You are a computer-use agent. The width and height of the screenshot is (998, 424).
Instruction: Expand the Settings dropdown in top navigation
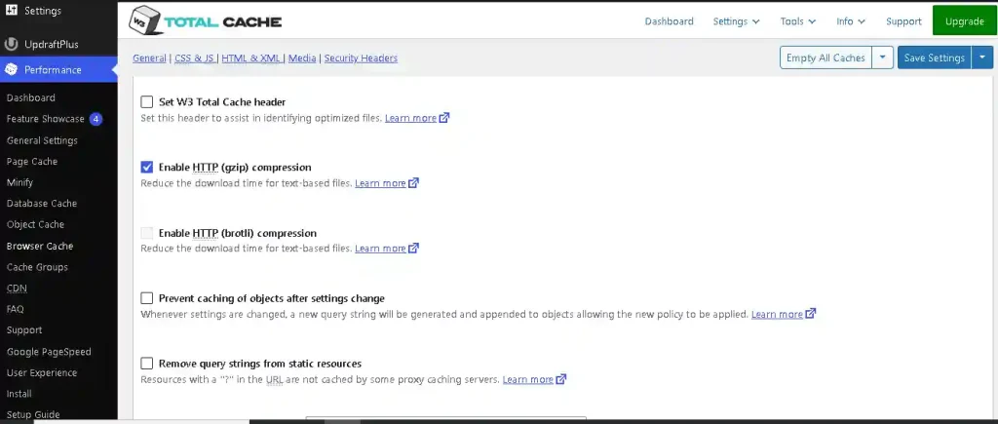coord(737,21)
